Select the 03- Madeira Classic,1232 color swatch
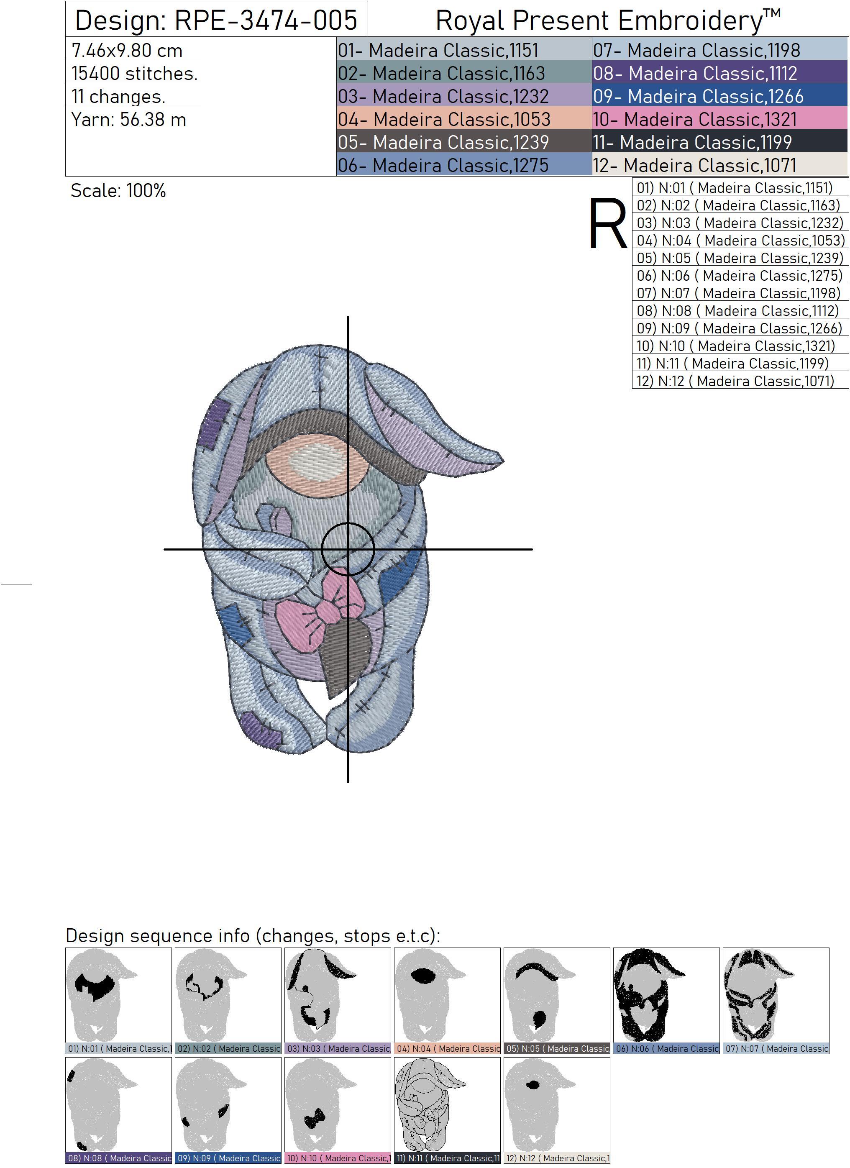The width and height of the screenshot is (850, 1168). click(464, 96)
